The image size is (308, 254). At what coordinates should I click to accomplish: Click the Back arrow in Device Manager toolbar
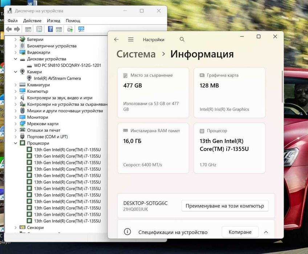pos(9,29)
